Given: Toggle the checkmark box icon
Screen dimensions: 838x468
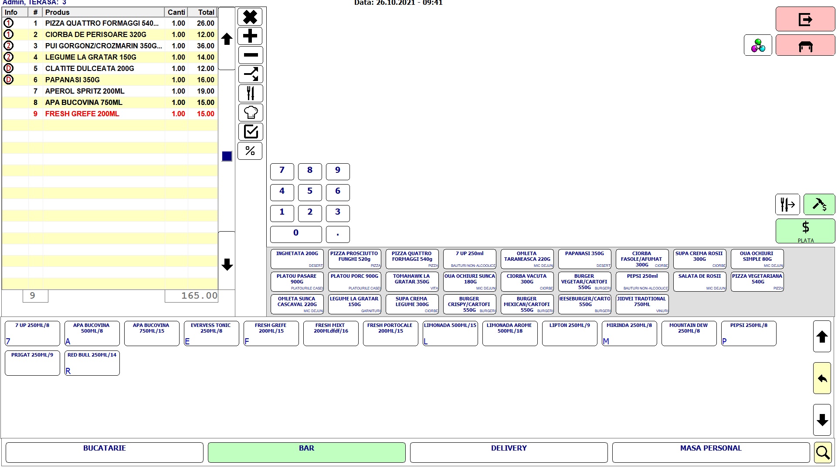Looking at the screenshot, I should pyautogui.click(x=250, y=132).
